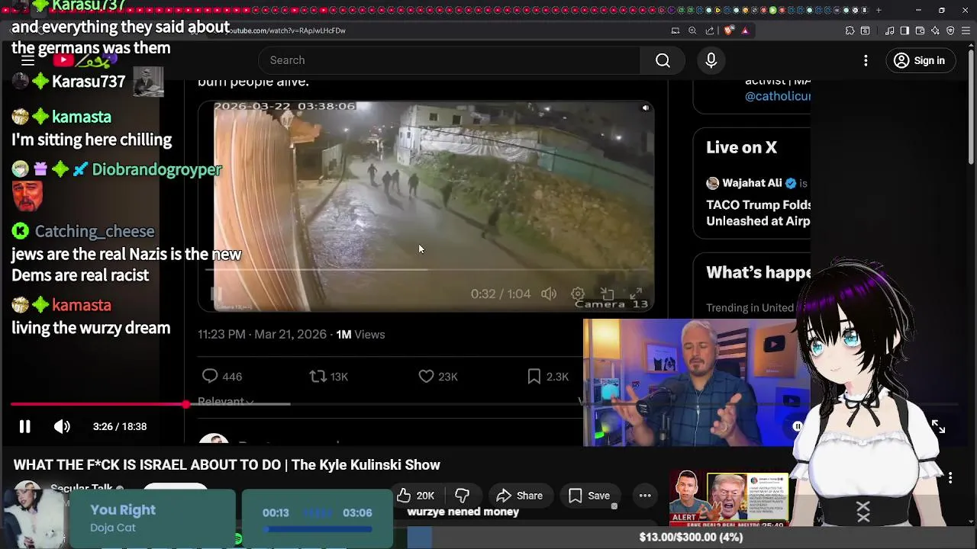Open the YouTube hamburger guide menu
This screenshot has width=977, height=549.
pyautogui.click(x=27, y=61)
